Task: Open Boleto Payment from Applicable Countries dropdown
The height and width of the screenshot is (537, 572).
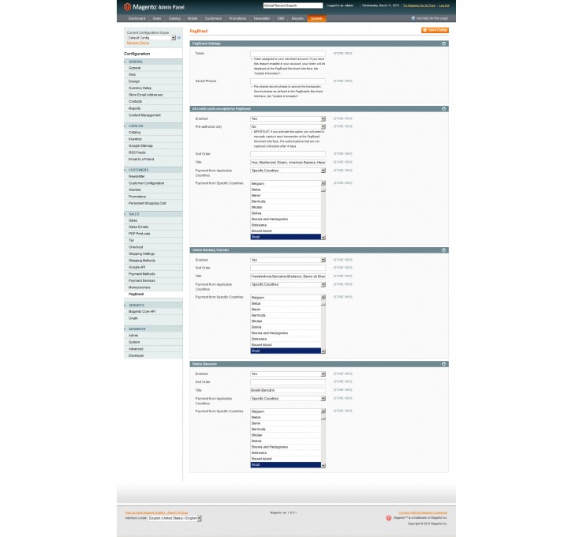Action: click(x=288, y=399)
